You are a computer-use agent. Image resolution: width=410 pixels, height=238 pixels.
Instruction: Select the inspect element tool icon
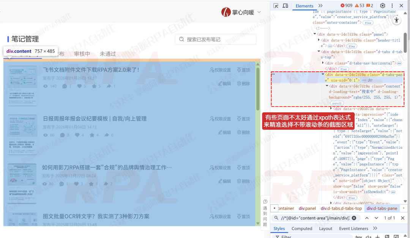276,5
